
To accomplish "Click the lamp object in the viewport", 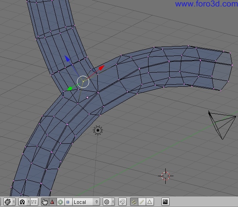I will click(x=98, y=130).
